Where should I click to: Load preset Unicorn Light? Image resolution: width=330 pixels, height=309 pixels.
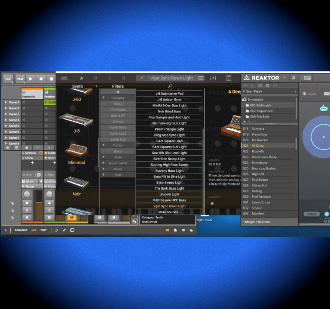pyautogui.click(x=169, y=194)
